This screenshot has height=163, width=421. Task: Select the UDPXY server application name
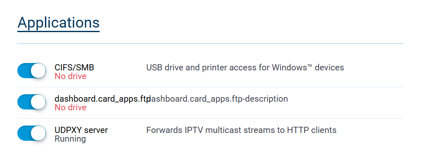coord(81,130)
